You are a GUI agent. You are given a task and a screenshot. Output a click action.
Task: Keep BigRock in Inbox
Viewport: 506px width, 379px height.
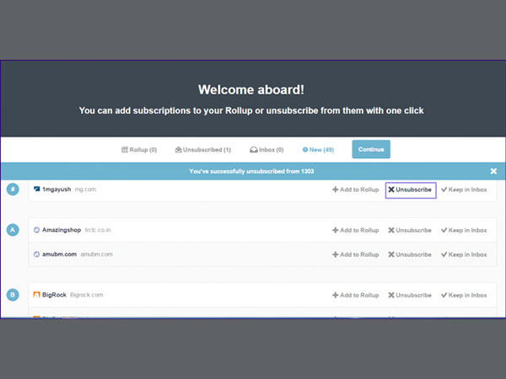point(464,296)
